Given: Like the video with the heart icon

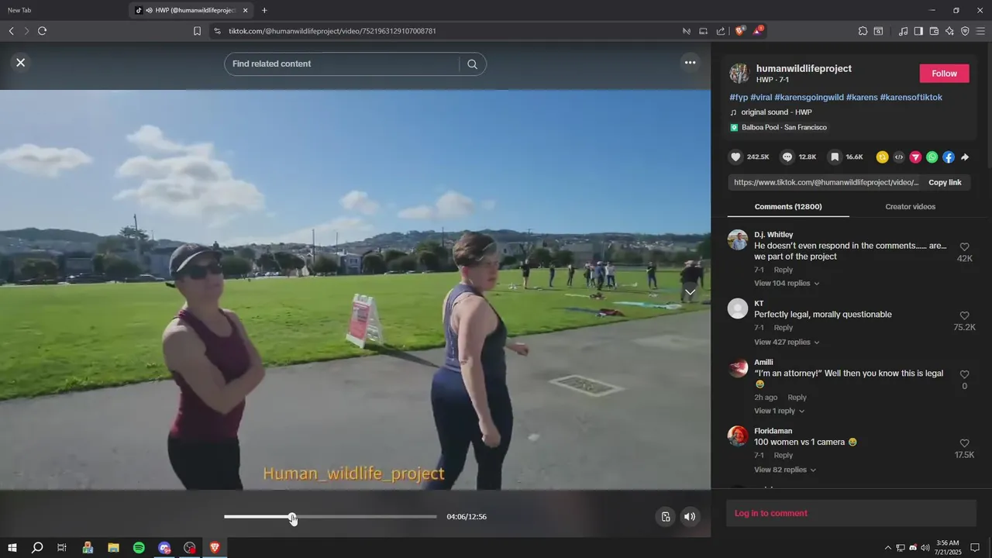Looking at the screenshot, I should (735, 157).
